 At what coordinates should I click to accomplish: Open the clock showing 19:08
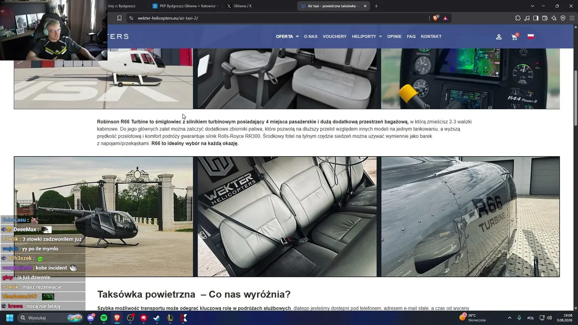pyautogui.click(x=565, y=318)
